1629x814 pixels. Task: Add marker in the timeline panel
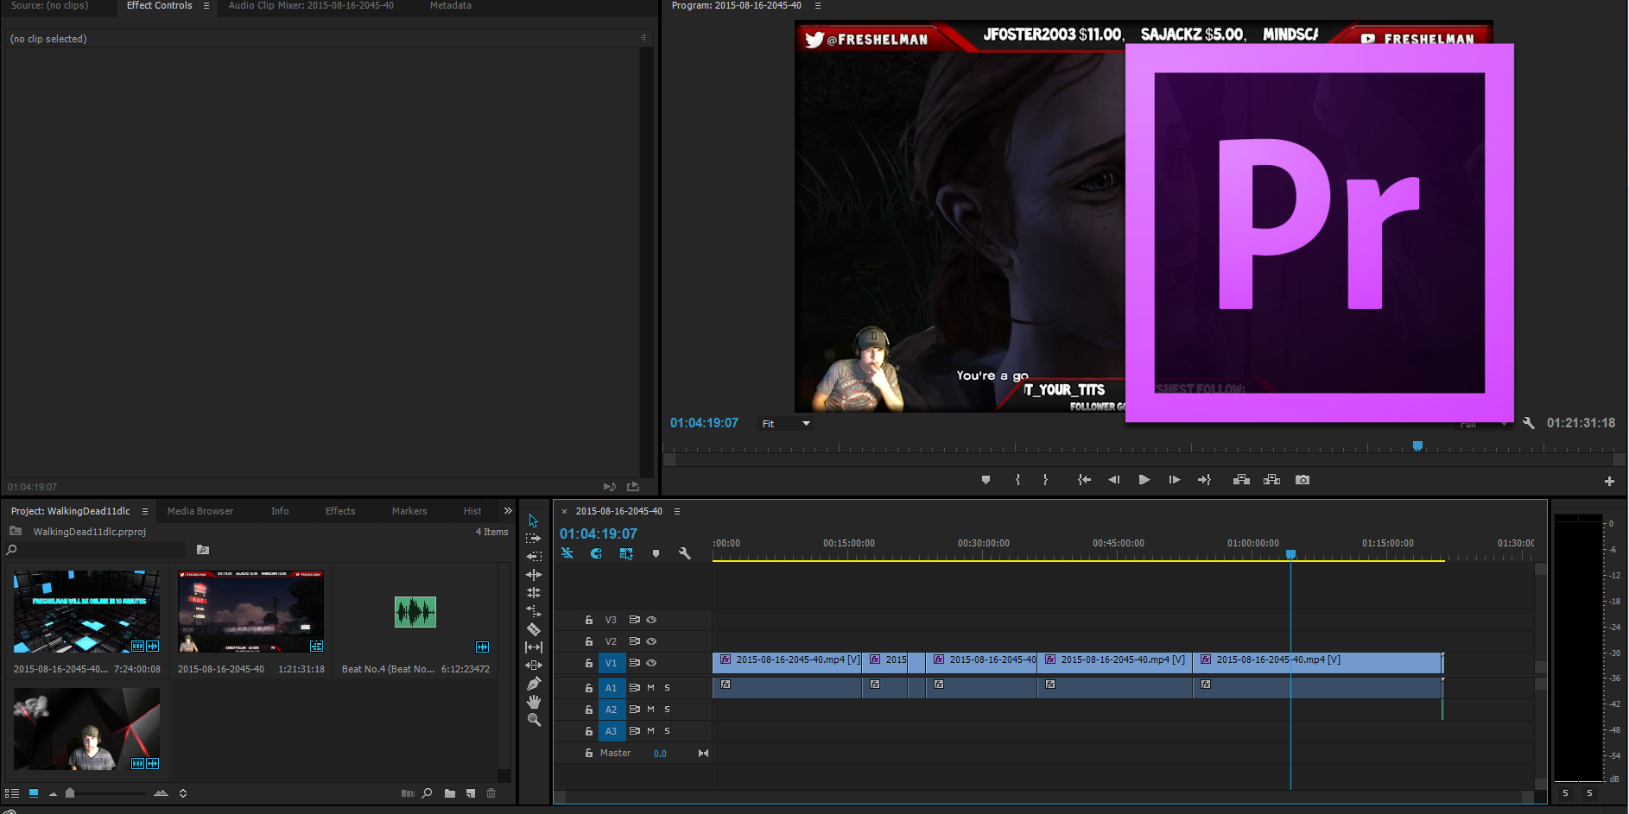(x=656, y=553)
